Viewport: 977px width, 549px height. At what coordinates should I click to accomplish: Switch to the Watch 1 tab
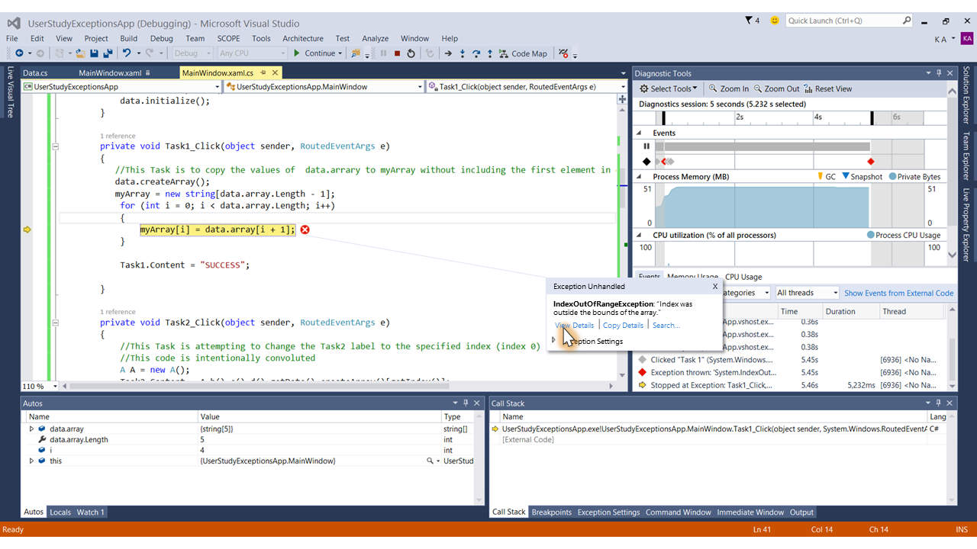coord(90,512)
